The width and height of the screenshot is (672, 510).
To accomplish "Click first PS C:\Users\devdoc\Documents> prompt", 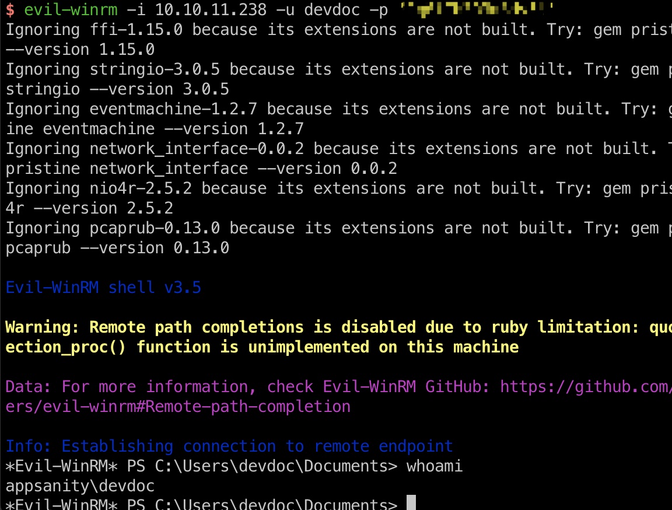I will pos(262,466).
